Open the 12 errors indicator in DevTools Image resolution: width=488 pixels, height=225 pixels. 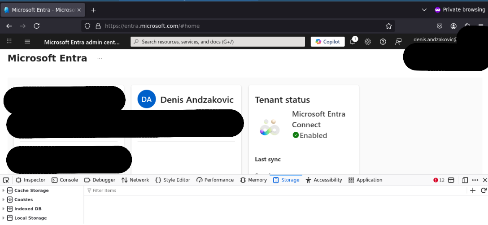pyautogui.click(x=439, y=180)
